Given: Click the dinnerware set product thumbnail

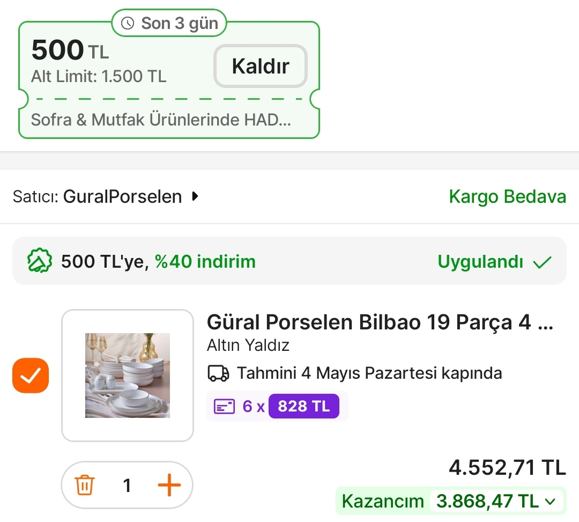Looking at the screenshot, I should tap(128, 376).
